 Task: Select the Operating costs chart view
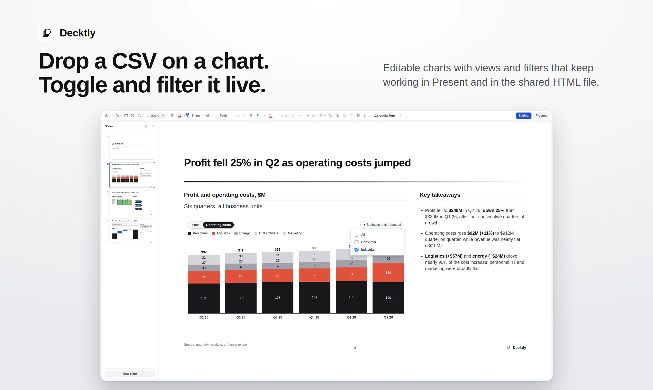pyautogui.click(x=218, y=225)
